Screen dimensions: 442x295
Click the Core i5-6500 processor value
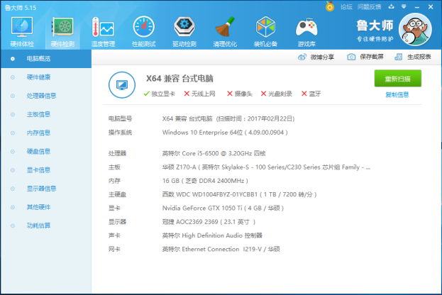[214, 153]
